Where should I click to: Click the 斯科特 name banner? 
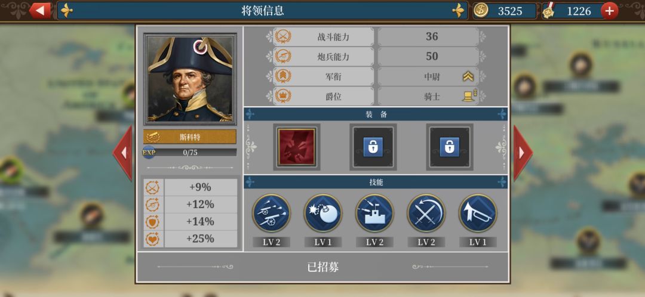point(190,137)
